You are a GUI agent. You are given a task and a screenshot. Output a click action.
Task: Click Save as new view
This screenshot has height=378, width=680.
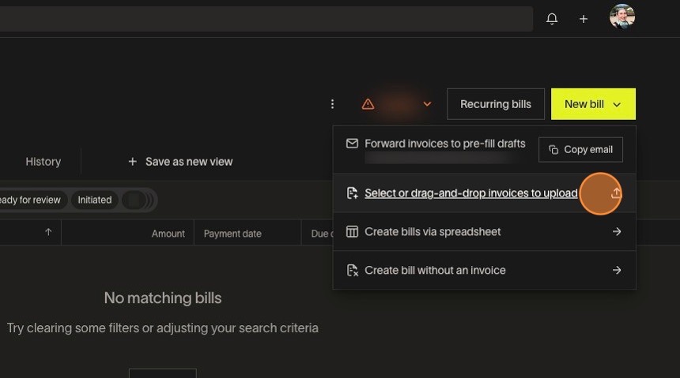[x=180, y=162]
